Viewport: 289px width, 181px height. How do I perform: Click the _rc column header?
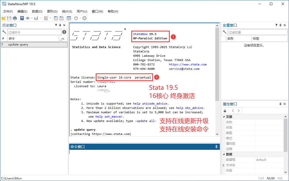pyautogui.click(x=63, y=39)
